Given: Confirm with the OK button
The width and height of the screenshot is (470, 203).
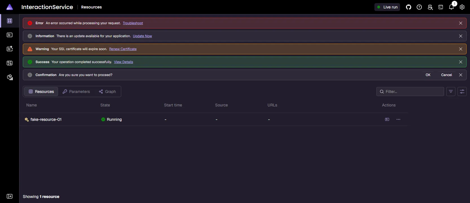Looking at the screenshot, I should pos(428,75).
